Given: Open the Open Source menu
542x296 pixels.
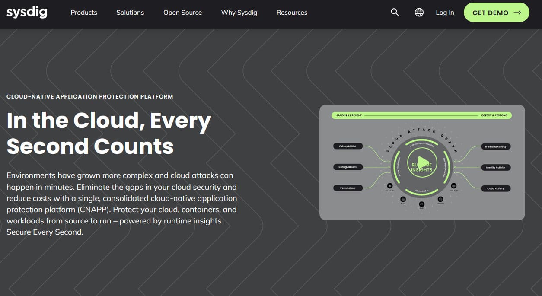Looking at the screenshot, I should pos(182,13).
